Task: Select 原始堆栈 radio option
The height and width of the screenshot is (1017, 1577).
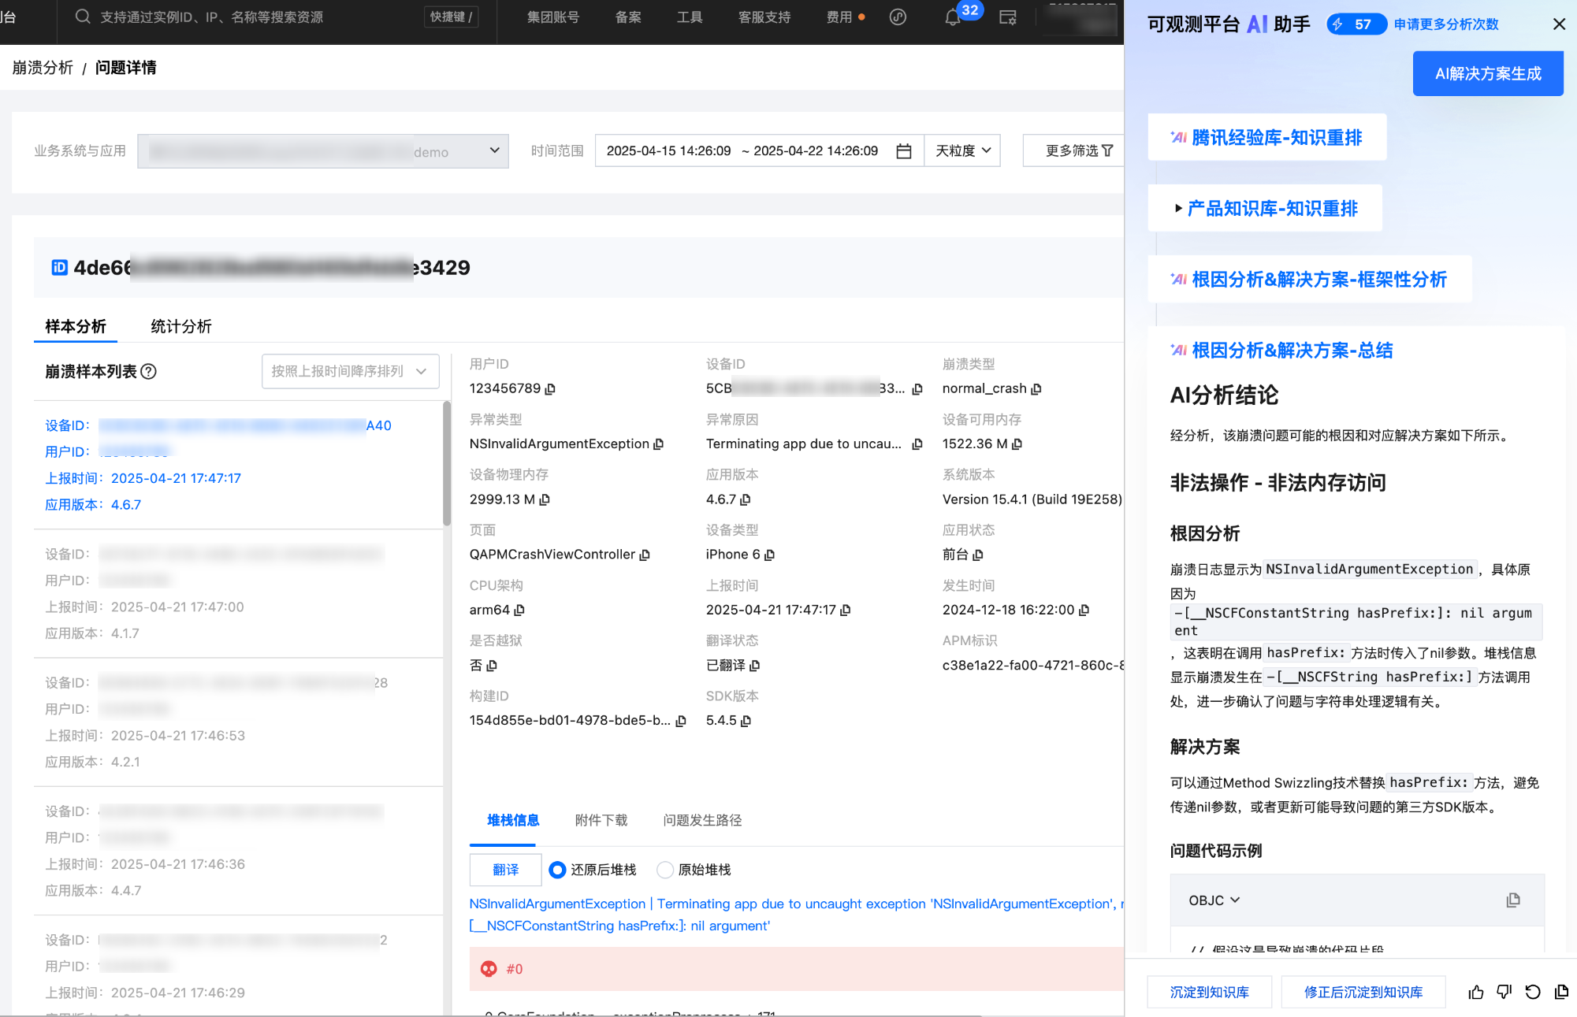Action: click(665, 870)
